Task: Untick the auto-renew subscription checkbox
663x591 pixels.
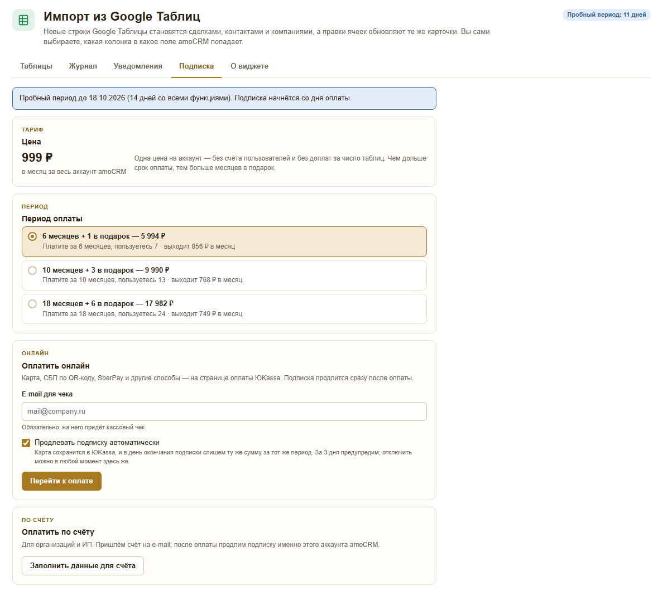Action: pyautogui.click(x=26, y=443)
